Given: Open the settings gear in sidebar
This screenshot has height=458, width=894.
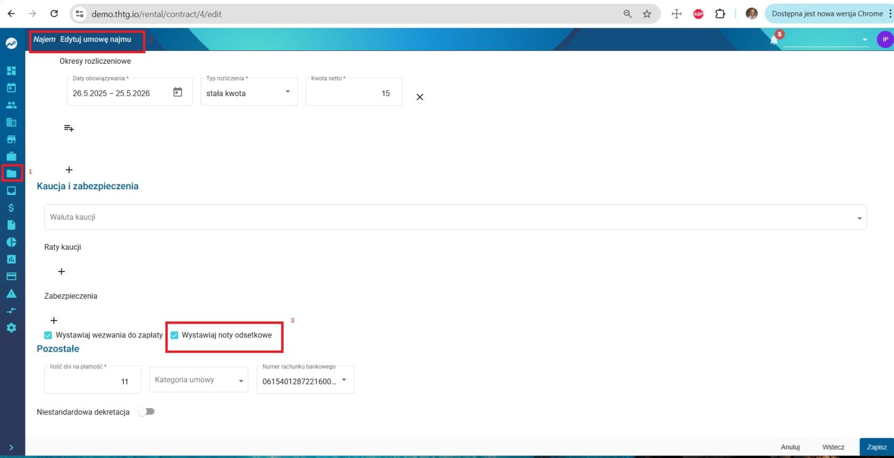Looking at the screenshot, I should point(11,328).
